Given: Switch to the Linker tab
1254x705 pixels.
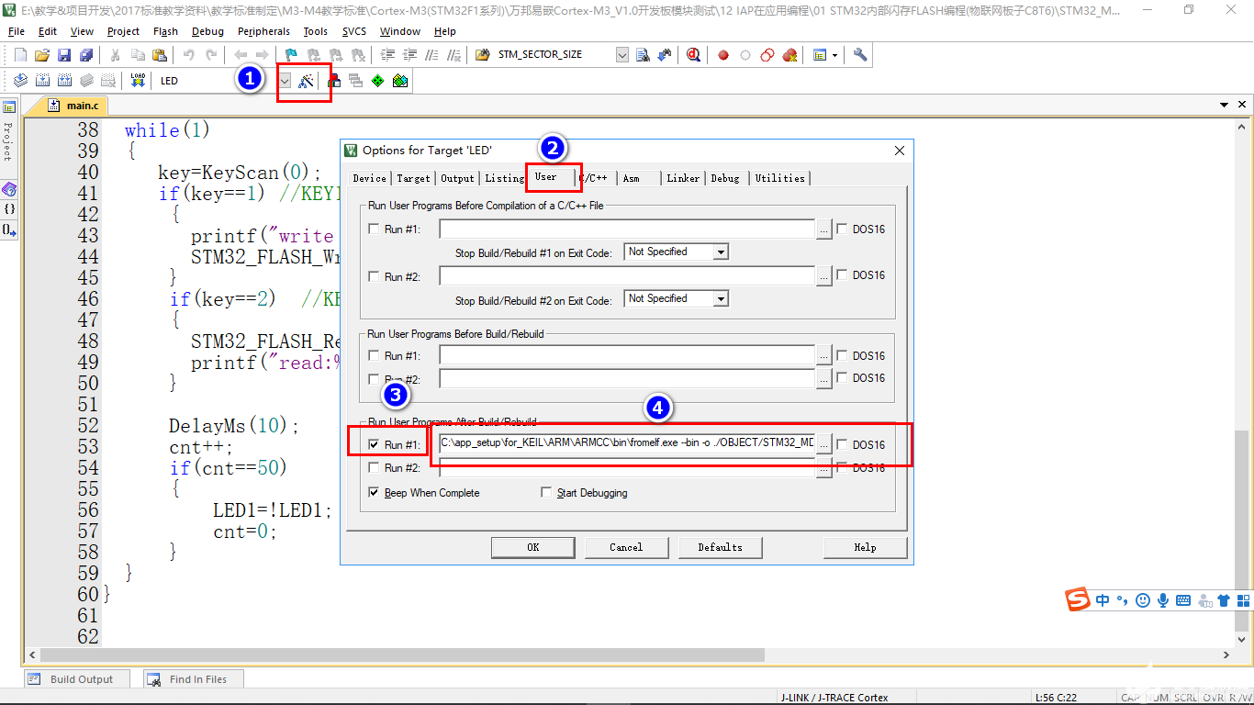Looking at the screenshot, I should tap(683, 178).
